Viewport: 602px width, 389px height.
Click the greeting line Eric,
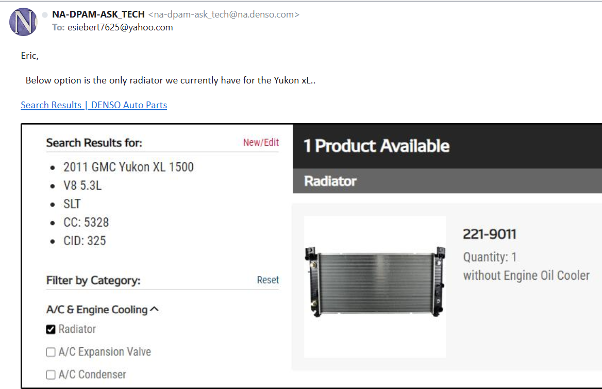29,56
